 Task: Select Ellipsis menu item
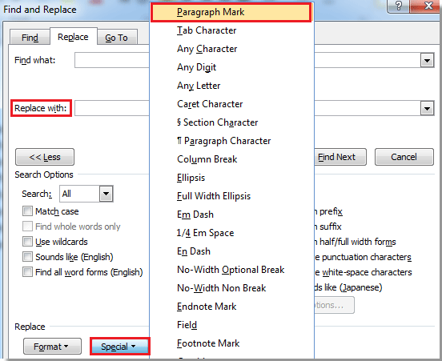[231, 178]
